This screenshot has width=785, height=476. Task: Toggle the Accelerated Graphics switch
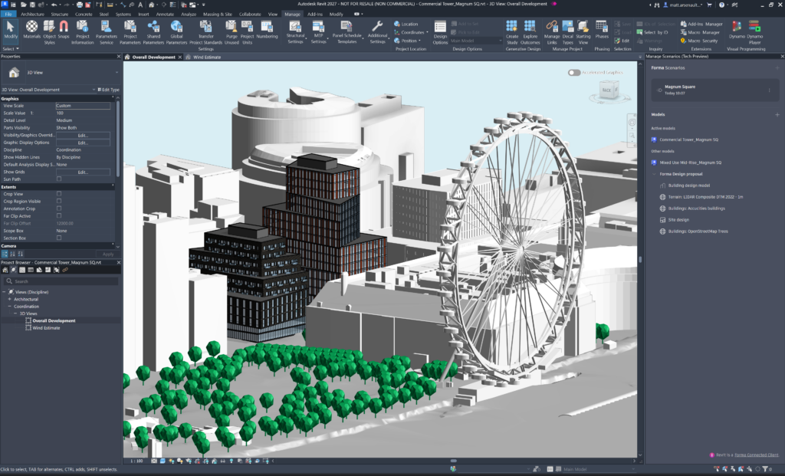click(573, 73)
